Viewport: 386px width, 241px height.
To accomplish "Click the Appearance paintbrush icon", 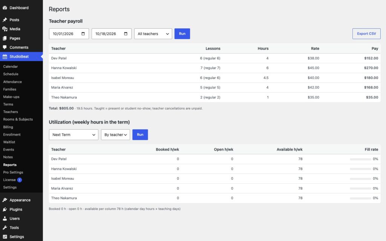I will pyautogui.click(x=5, y=200).
